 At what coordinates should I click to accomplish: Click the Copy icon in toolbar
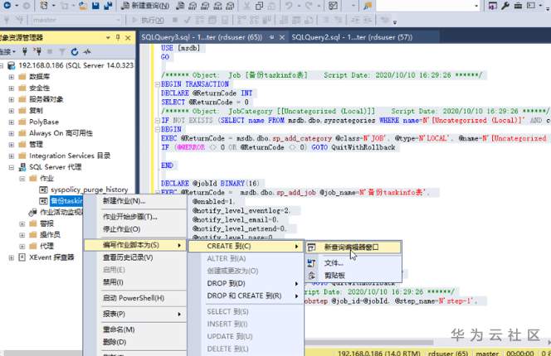[260, 6]
